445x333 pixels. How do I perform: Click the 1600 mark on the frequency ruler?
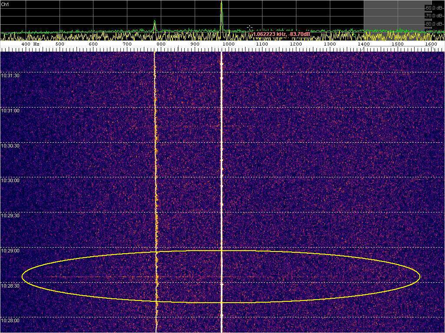[431, 44]
